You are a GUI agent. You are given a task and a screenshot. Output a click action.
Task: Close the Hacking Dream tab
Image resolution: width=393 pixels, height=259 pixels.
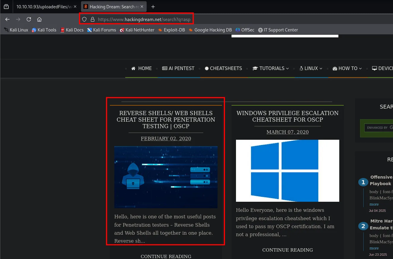pos(142,7)
